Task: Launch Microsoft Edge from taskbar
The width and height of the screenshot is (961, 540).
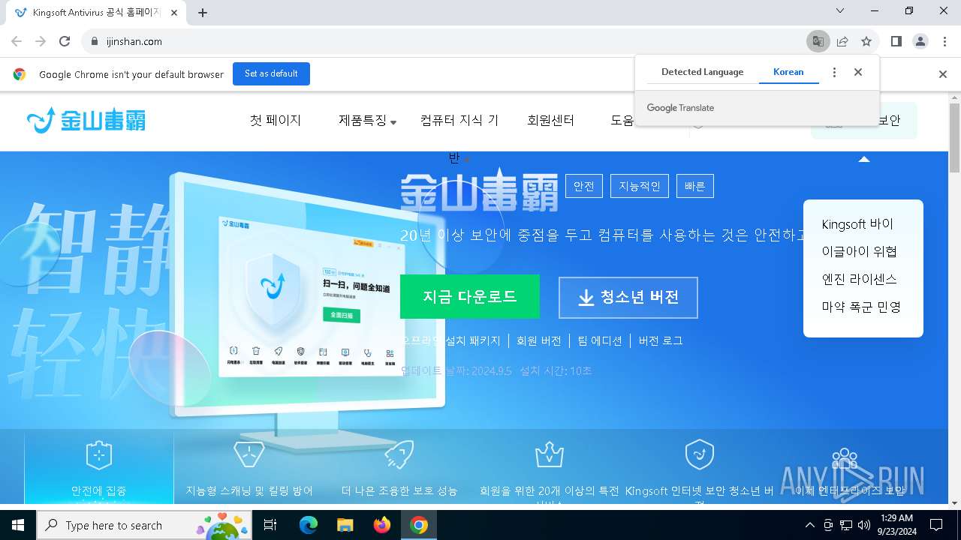Action: click(309, 525)
